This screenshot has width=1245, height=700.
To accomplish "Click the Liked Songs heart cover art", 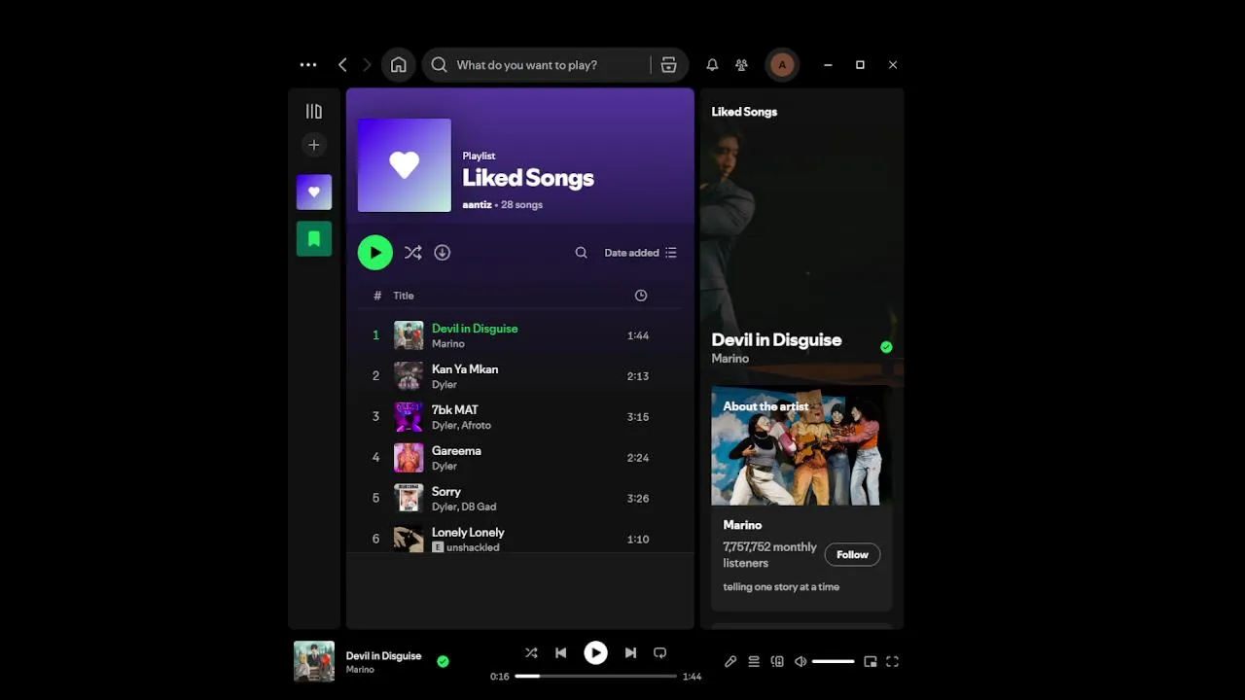I will [405, 165].
